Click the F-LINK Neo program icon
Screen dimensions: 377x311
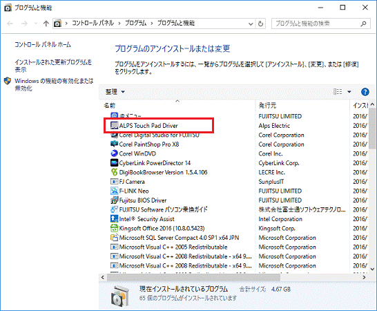(114, 191)
